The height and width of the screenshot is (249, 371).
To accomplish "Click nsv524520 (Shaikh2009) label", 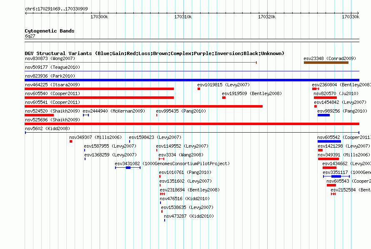I will coord(53,111).
